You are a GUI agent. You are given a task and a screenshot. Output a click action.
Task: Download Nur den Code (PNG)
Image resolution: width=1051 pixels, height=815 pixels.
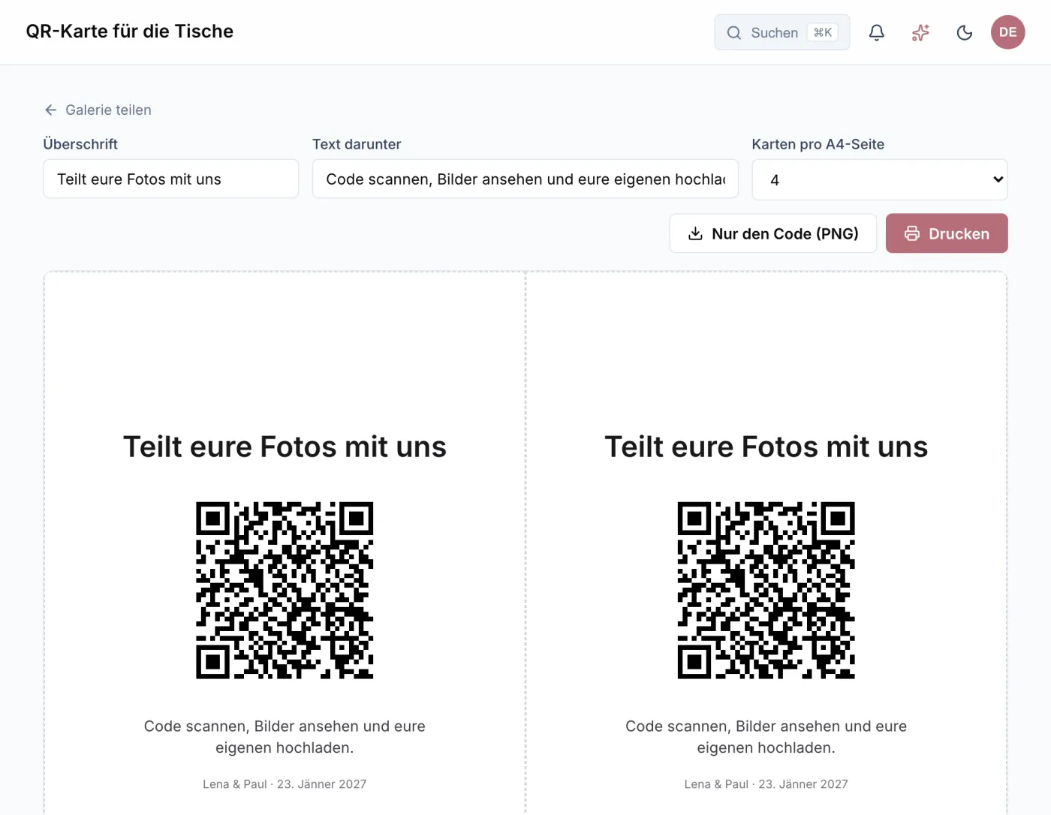(772, 233)
